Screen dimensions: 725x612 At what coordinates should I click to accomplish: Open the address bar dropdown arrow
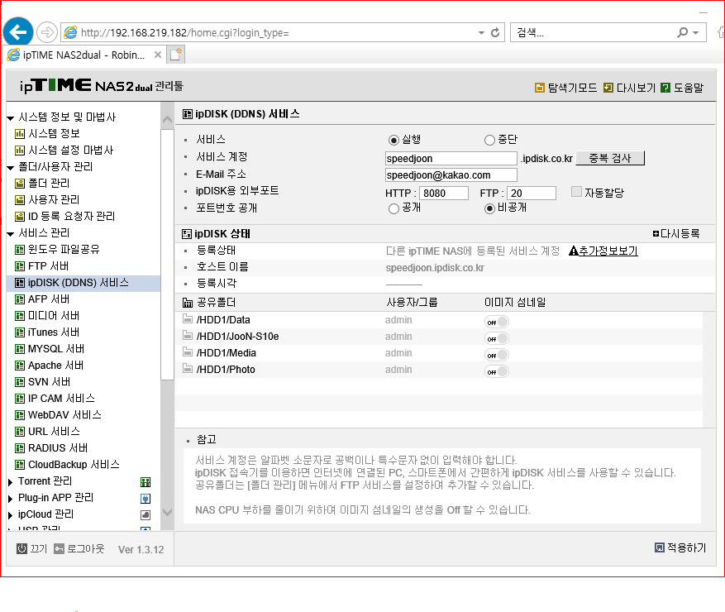tap(481, 33)
